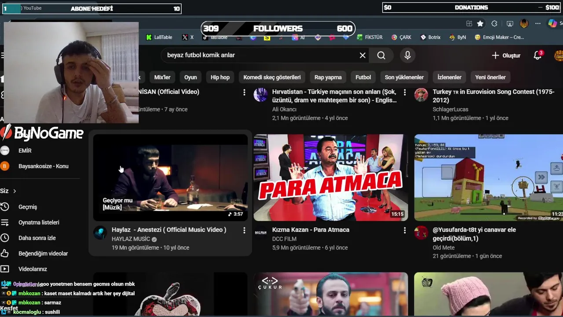Click the Videolarınız play icon
This screenshot has width=563, height=317.
tap(5, 269)
